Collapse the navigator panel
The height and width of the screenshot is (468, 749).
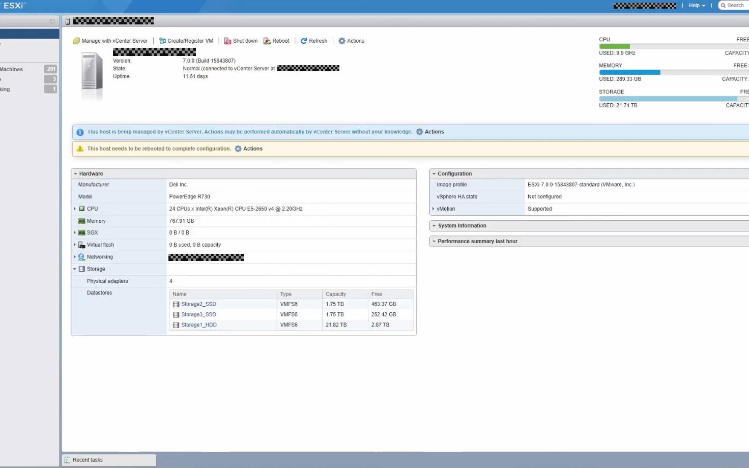[x=52, y=21]
